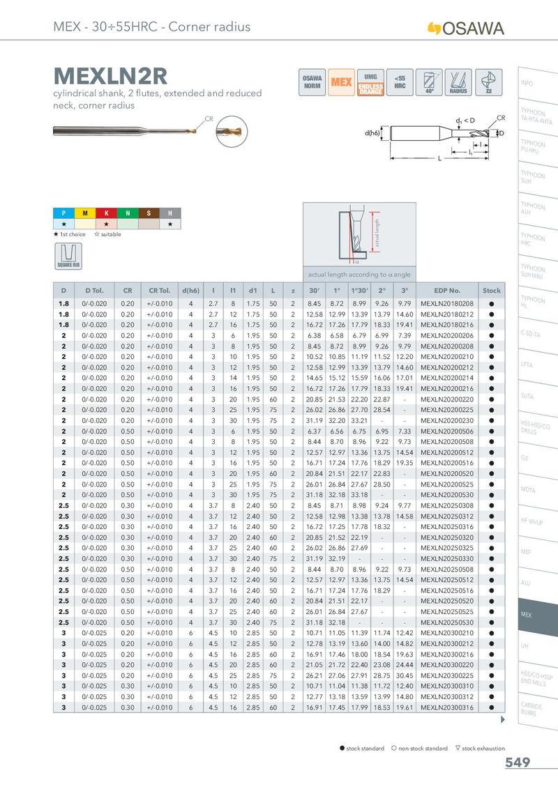Click the <55 HRC hardness icon
Screen dimensions: 558x789
pos(400,82)
